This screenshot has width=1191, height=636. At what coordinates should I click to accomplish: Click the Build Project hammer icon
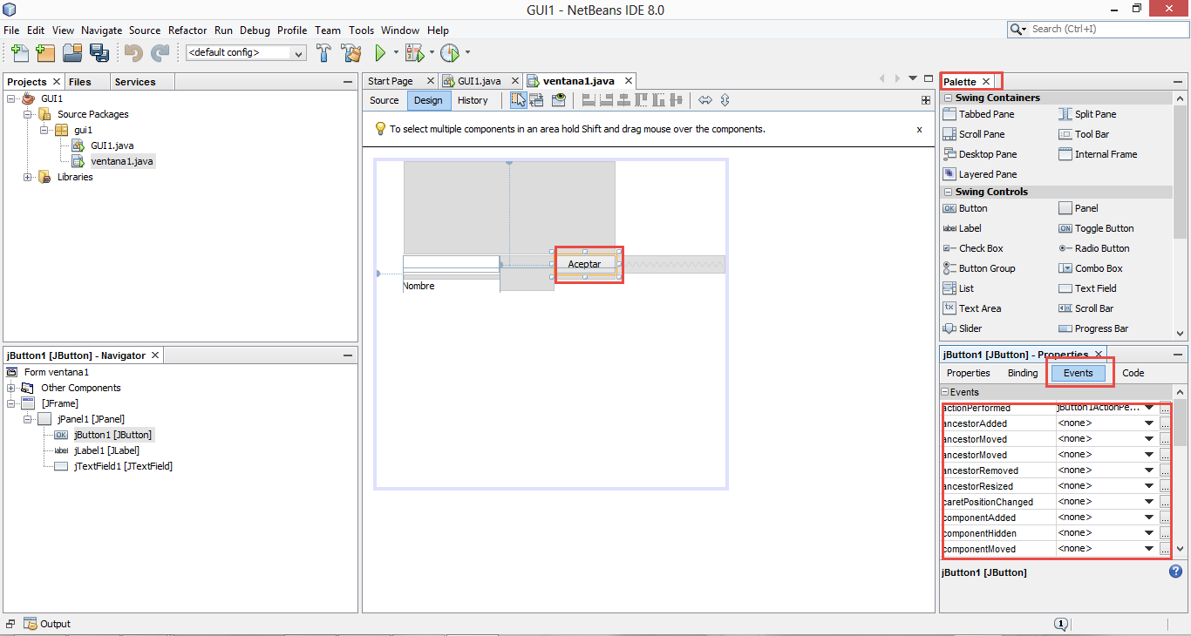[x=323, y=53]
